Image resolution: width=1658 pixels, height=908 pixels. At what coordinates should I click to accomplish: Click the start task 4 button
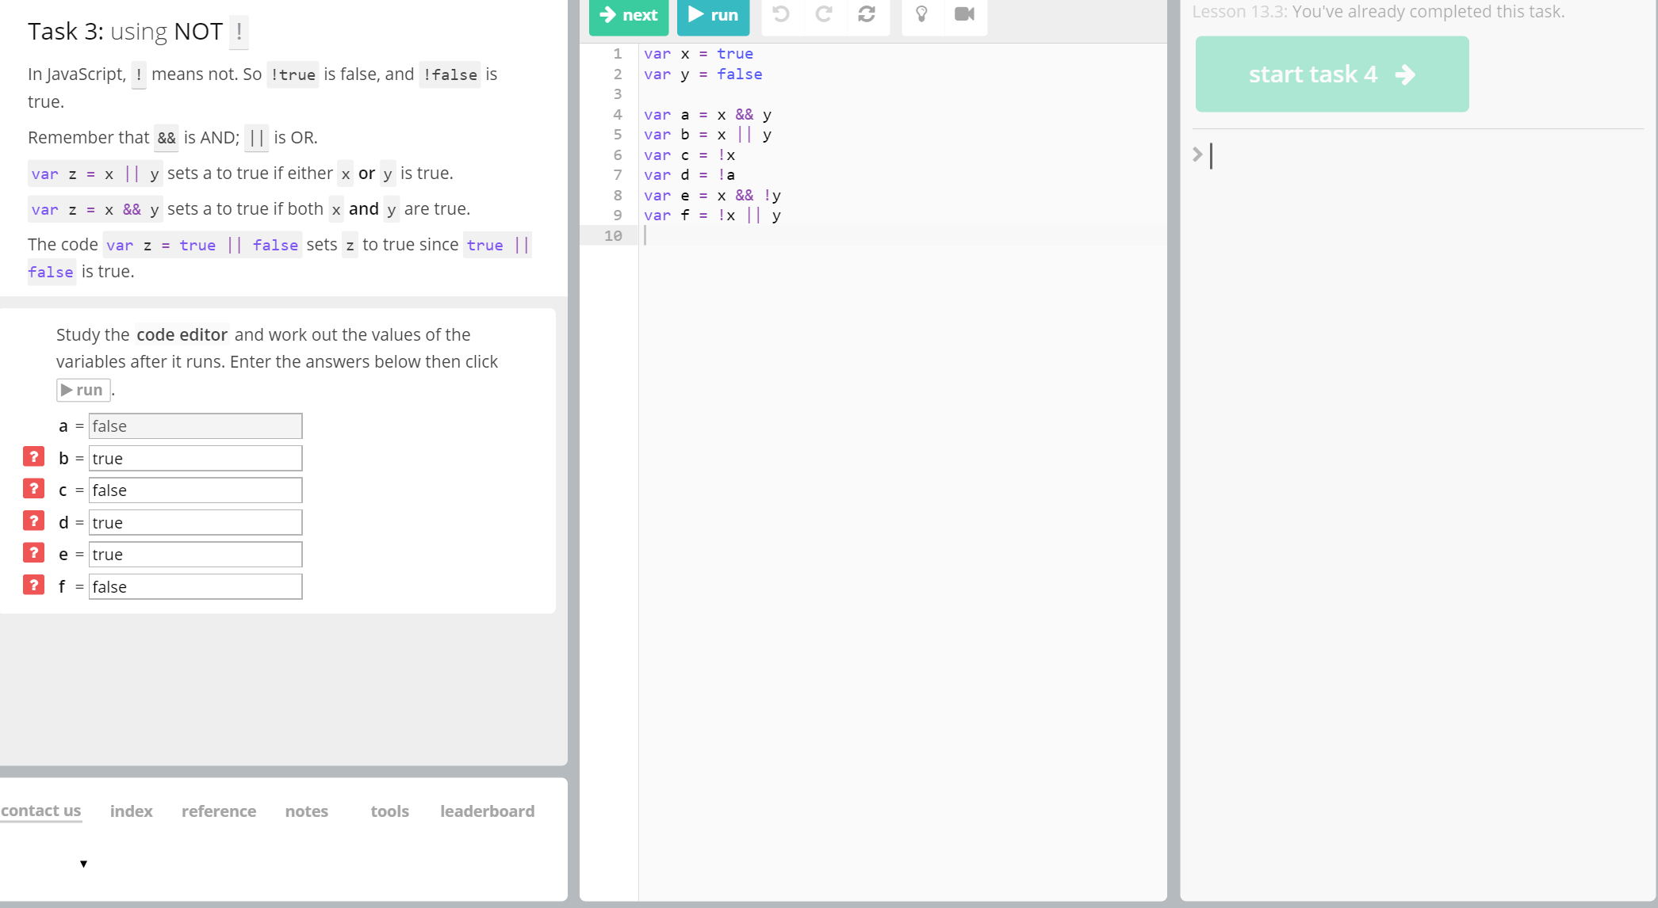coord(1331,74)
